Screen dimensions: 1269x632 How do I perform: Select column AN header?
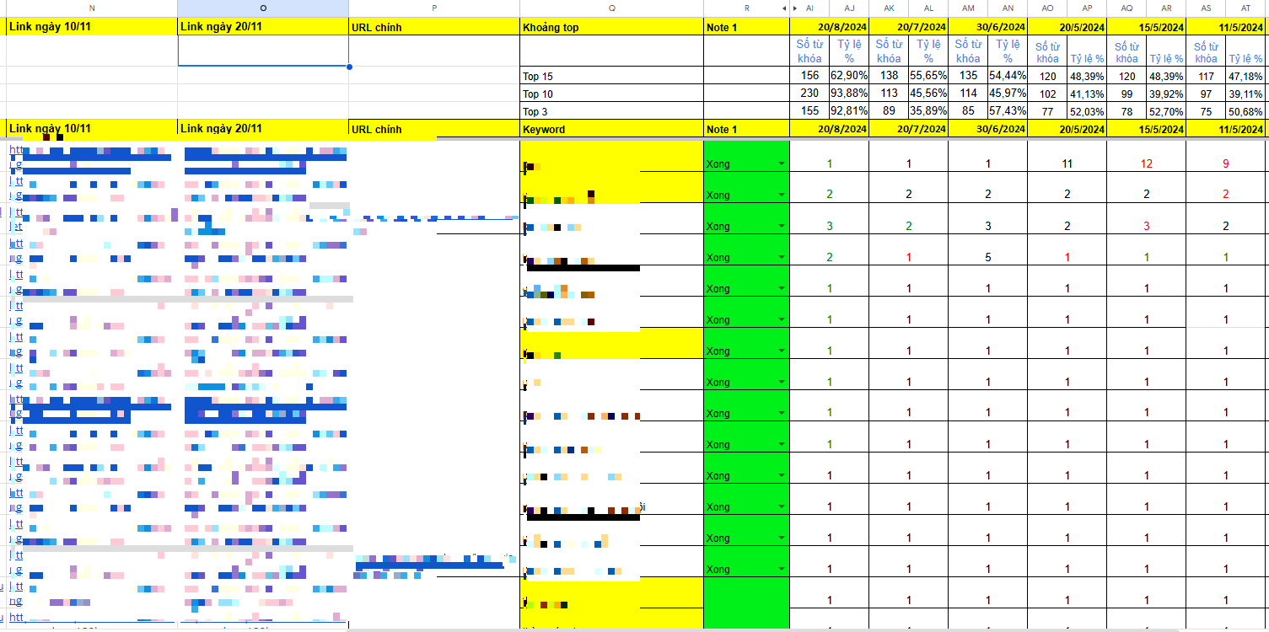click(1008, 8)
